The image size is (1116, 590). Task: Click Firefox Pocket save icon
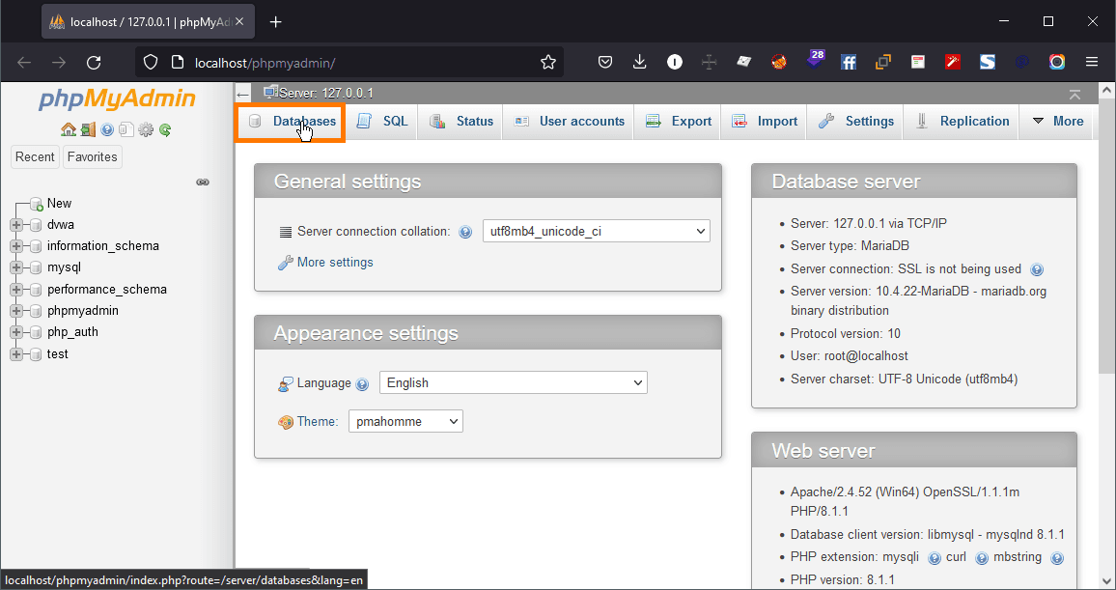click(x=605, y=63)
